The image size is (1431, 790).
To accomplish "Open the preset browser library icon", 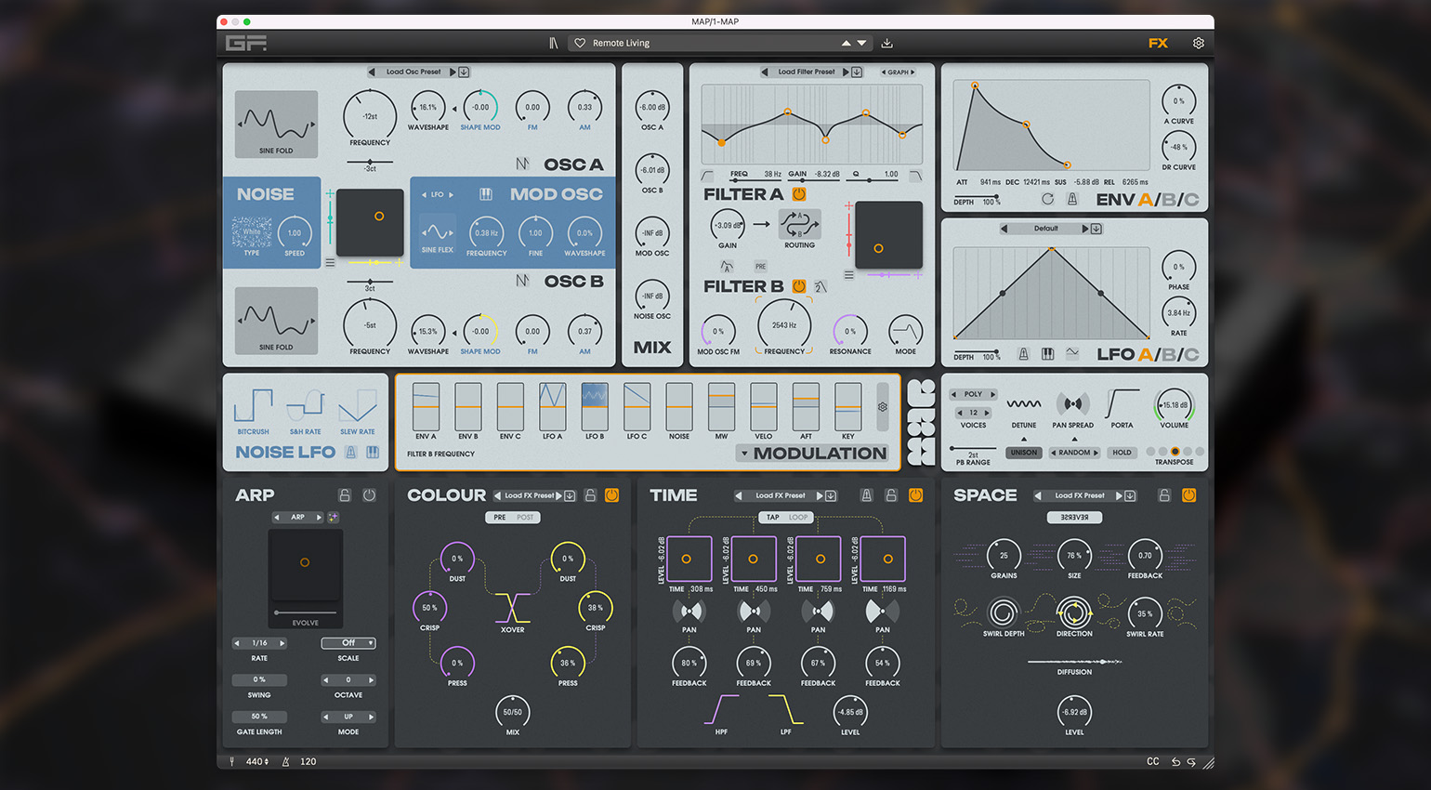I will [x=553, y=43].
